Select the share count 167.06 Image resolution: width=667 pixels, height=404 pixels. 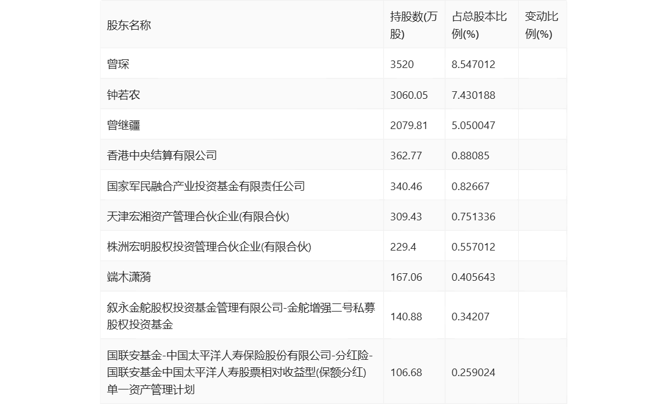(406, 277)
